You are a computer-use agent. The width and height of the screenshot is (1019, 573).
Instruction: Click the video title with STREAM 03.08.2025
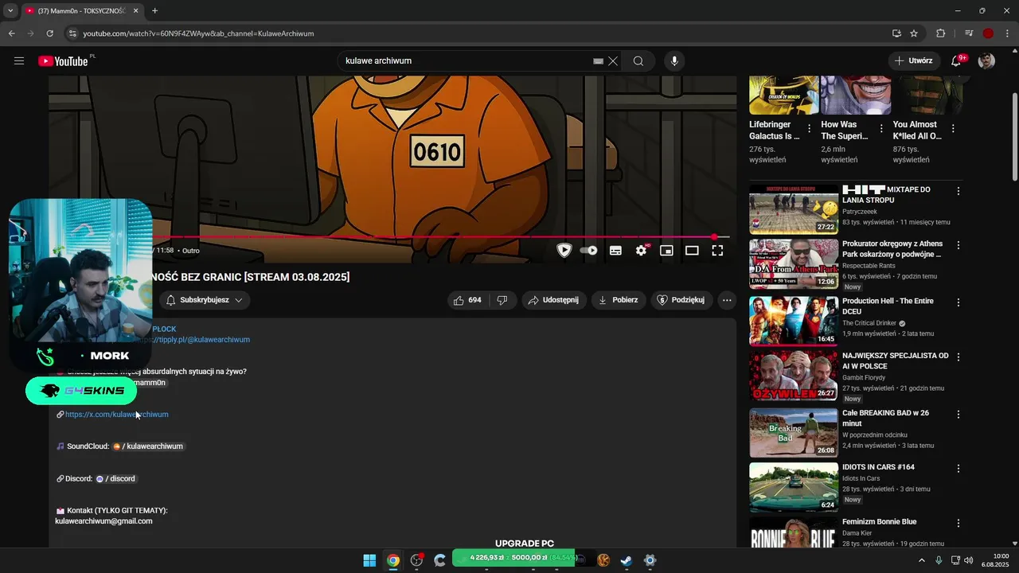tap(251, 277)
